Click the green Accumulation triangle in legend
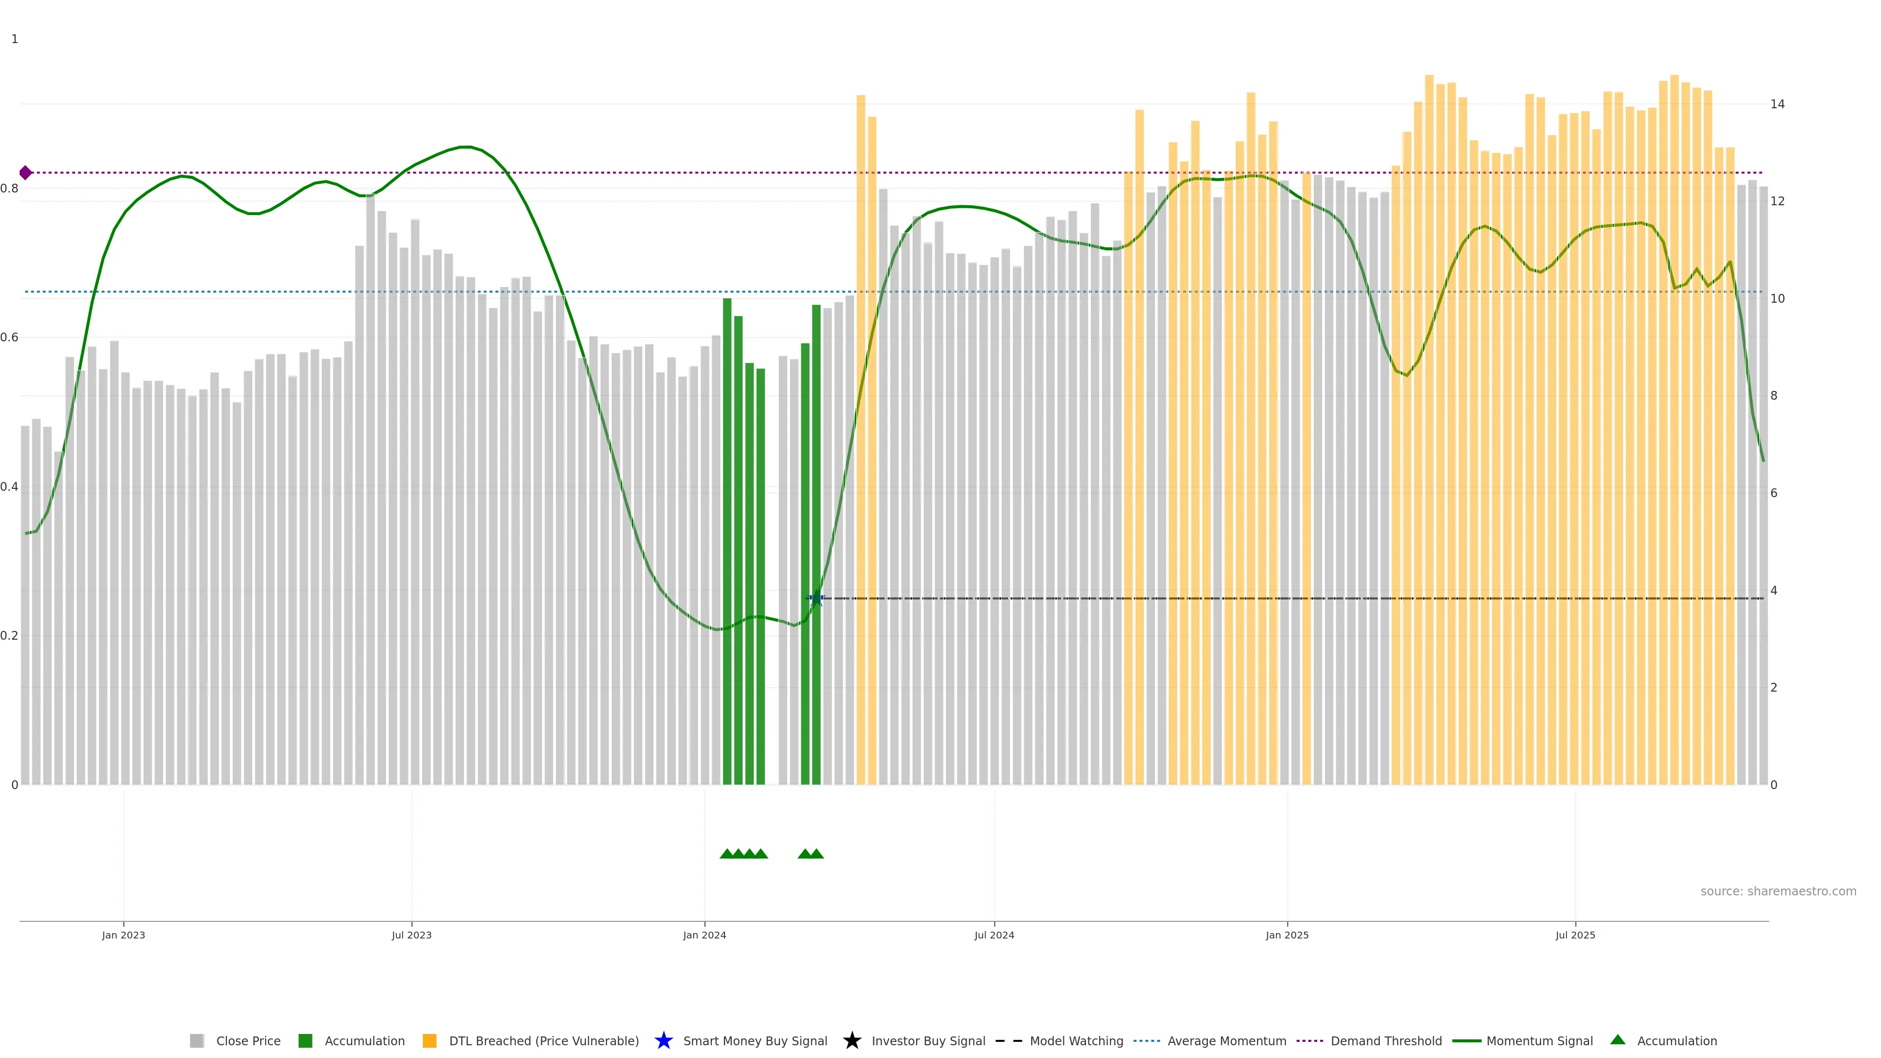This screenshot has width=1881, height=1058. pyautogui.click(x=1617, y=1040)
